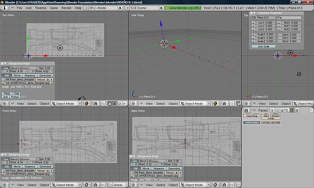Image resolution: width=314 pixels, height=188 pixels.
Task: Delete SCE:Scene with X button
Action: (x=161, y=8)
